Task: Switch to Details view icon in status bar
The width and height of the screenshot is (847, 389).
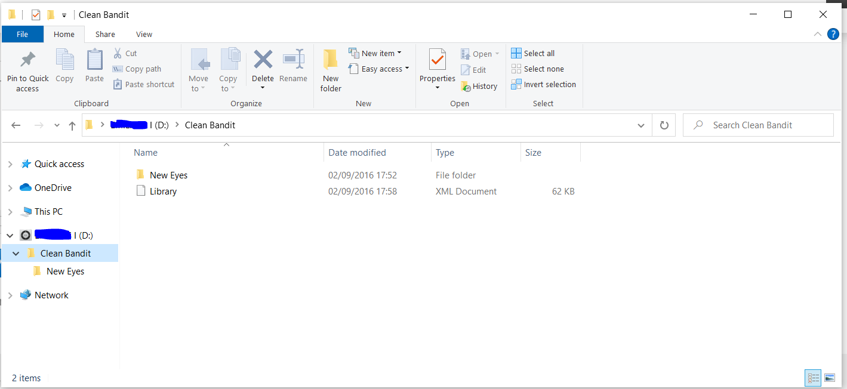Action: (813, 378)
